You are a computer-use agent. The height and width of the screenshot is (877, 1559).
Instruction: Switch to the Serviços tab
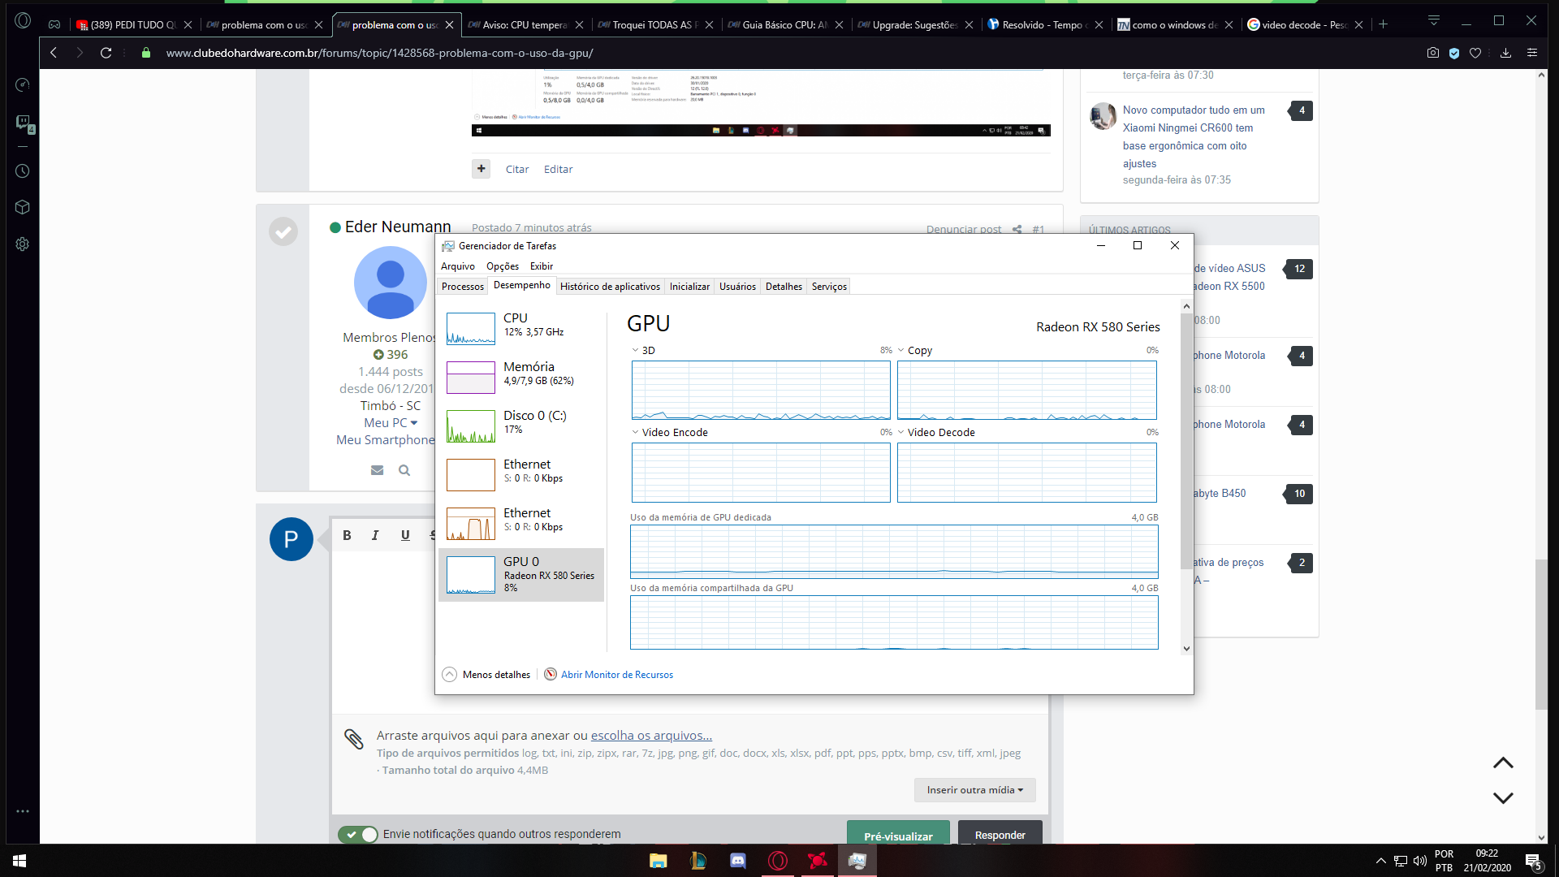[829, 287]
